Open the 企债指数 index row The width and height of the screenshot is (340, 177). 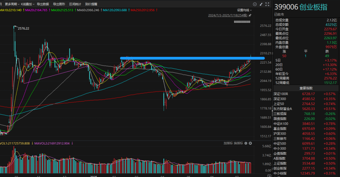click(x=305, y=154)
